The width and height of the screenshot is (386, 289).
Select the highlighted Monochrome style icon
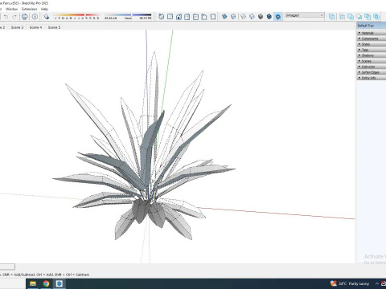tap(278, 17)
